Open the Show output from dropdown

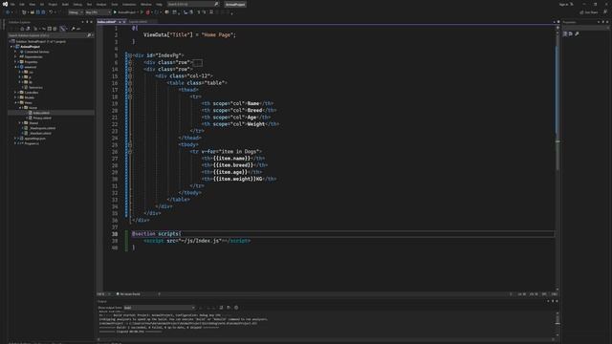pos(160,308)
